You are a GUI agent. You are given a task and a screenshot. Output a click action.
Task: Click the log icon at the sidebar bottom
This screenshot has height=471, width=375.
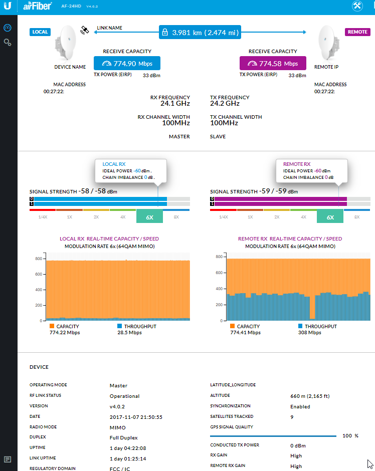point(8,459)
